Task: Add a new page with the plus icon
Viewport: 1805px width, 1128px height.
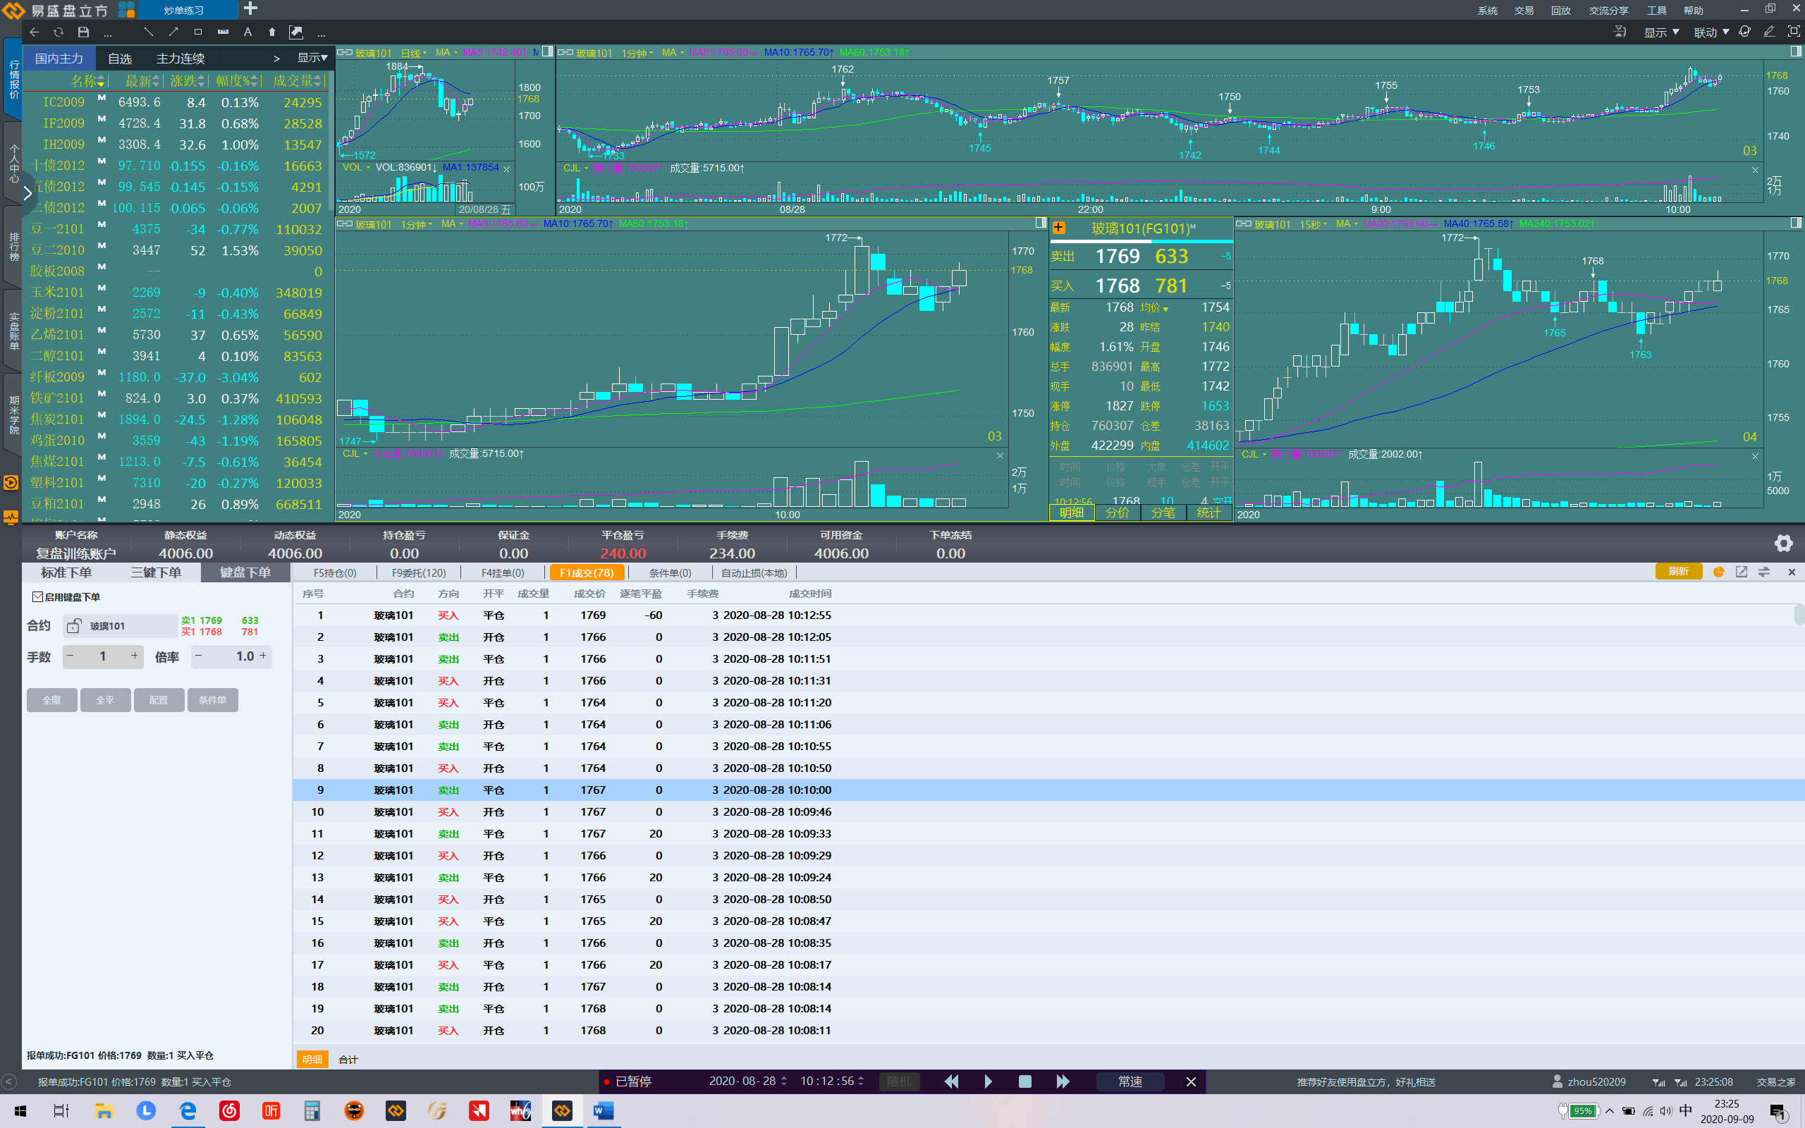Action: point(250,9)
